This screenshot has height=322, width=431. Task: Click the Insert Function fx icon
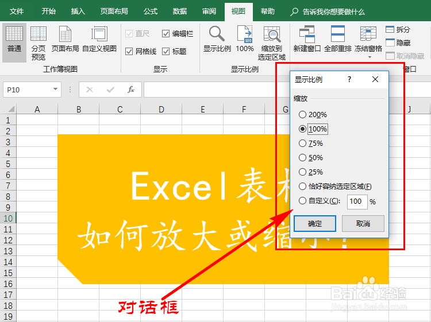(x=131, y=90)
